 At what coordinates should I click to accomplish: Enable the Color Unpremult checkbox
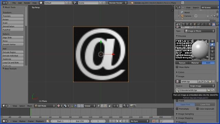197,109
